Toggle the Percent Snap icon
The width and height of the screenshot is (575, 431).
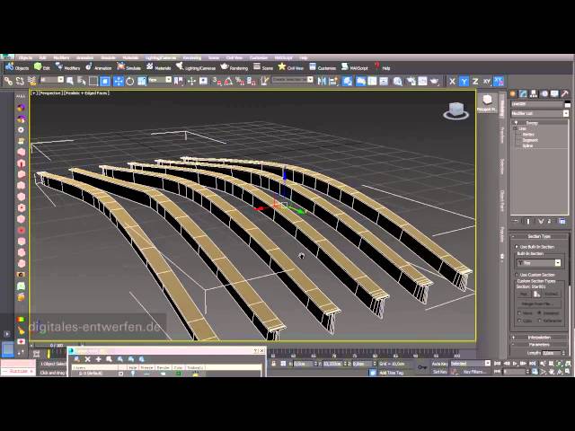click(x=240, y=81)
